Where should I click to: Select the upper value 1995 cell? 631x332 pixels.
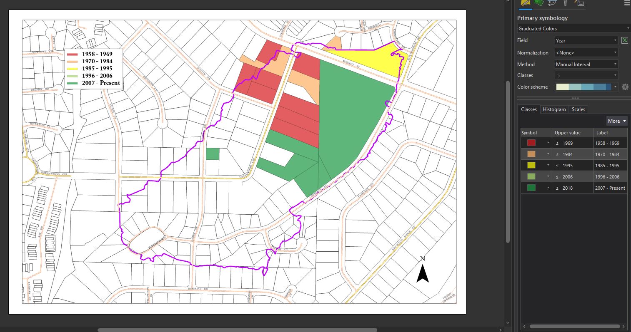pos(573,166)
